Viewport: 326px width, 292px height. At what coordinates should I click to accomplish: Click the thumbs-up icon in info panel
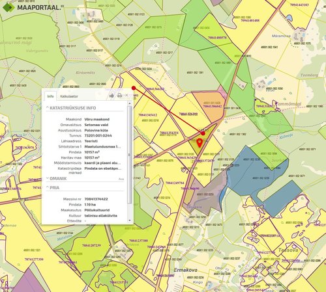click(111, 96)
